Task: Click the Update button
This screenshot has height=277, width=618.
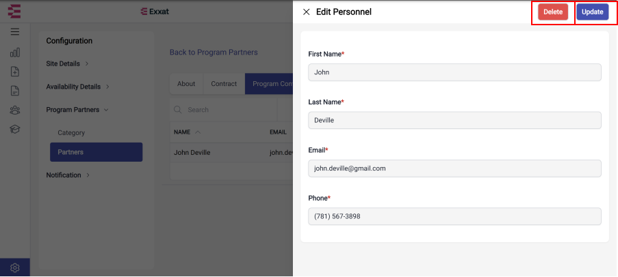Action: 593,12
